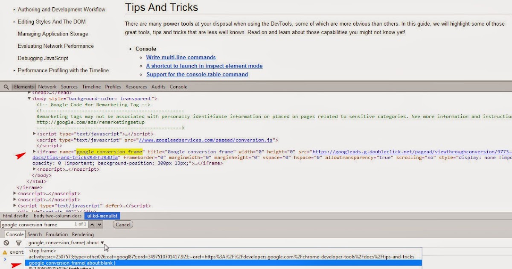512x269 pixels.
Task: Expand the google_conversion_frame iframe node
Action: [x=35, y=152]
